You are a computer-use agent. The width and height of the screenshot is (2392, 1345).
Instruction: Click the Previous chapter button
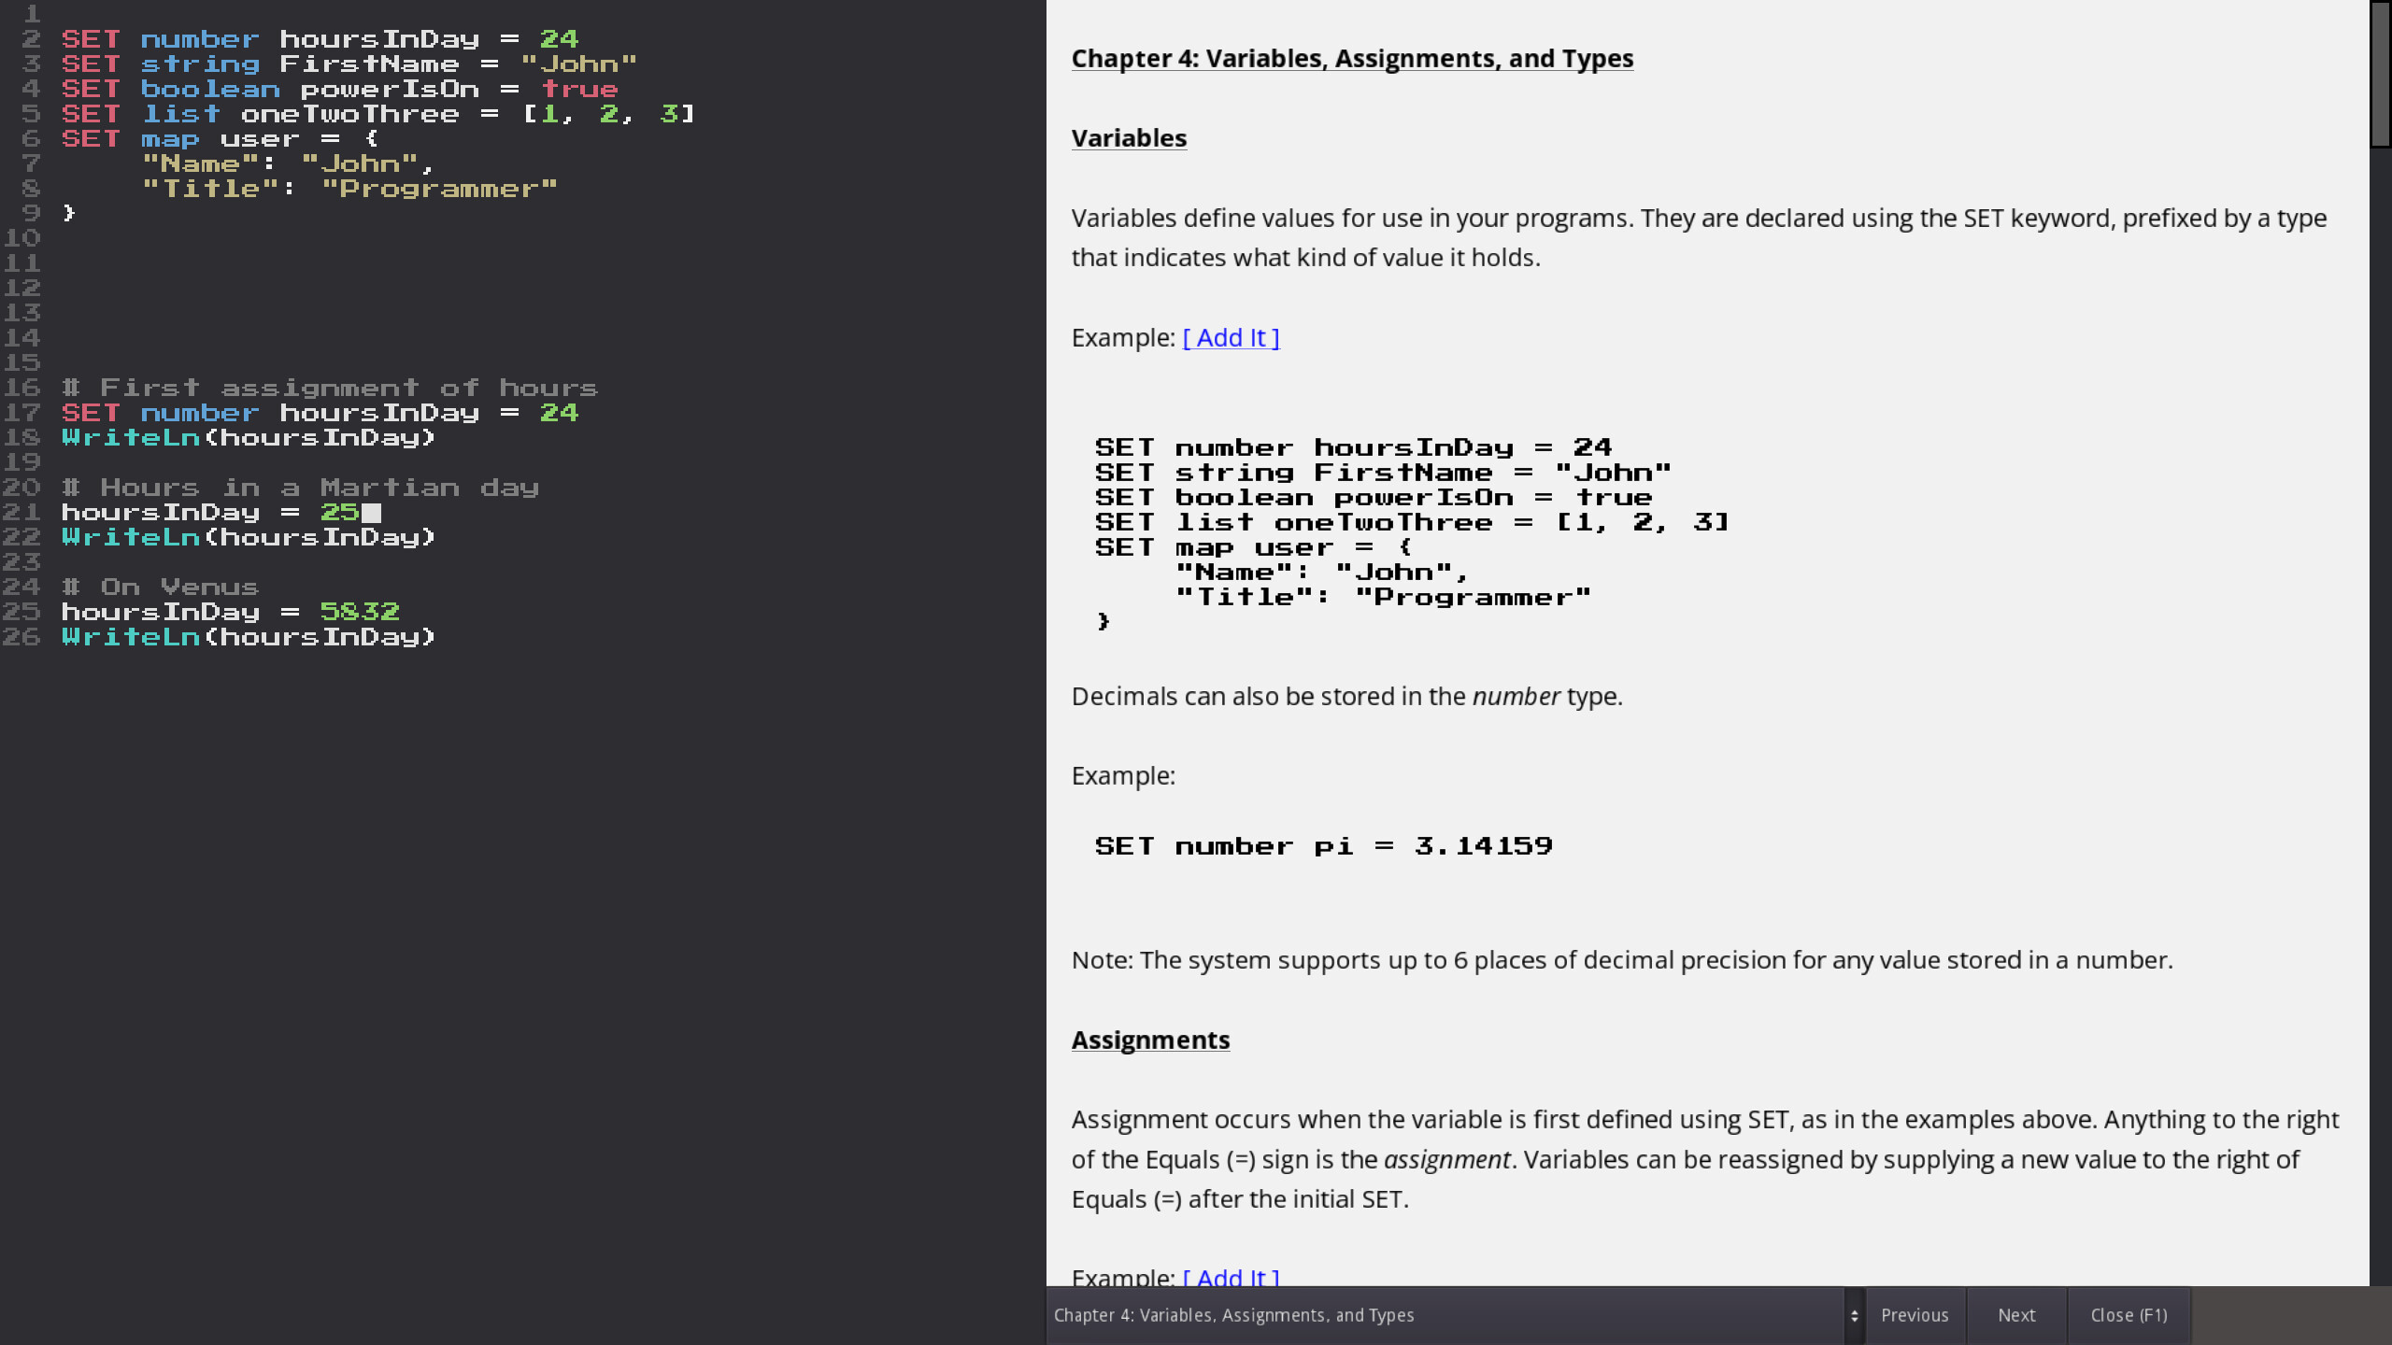click(1915, 1314)
